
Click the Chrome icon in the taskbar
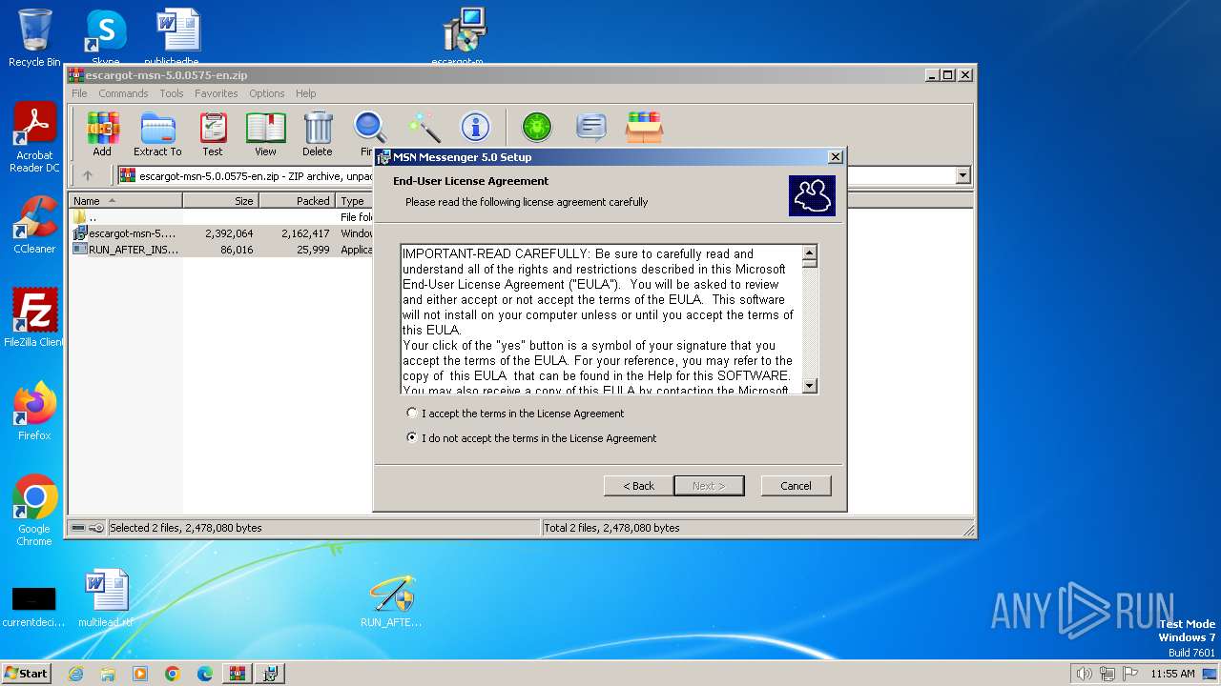coord(173,674)
